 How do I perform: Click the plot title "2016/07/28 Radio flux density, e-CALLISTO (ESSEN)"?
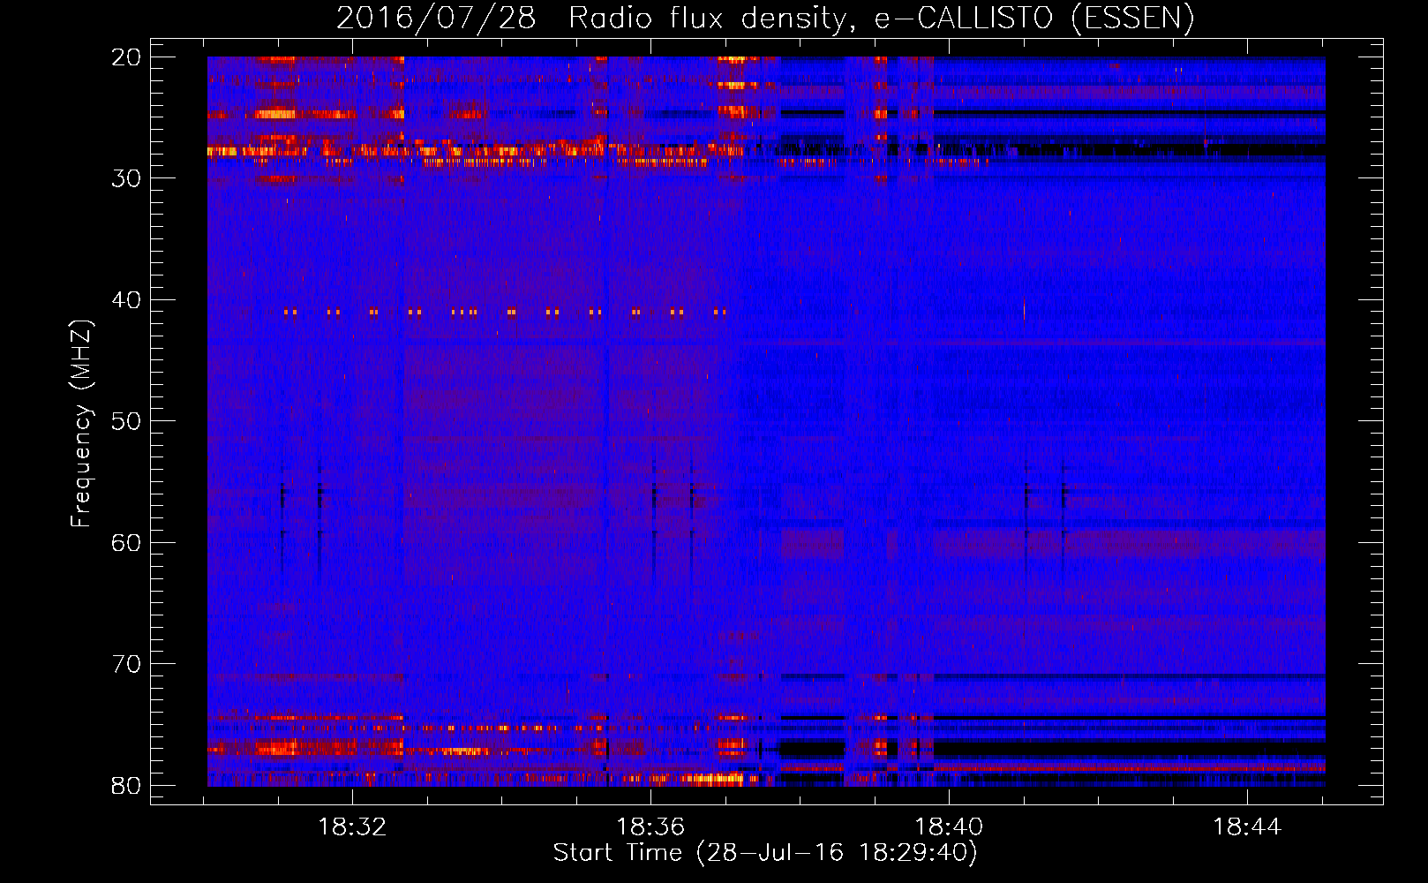click(x=765, y=18)
